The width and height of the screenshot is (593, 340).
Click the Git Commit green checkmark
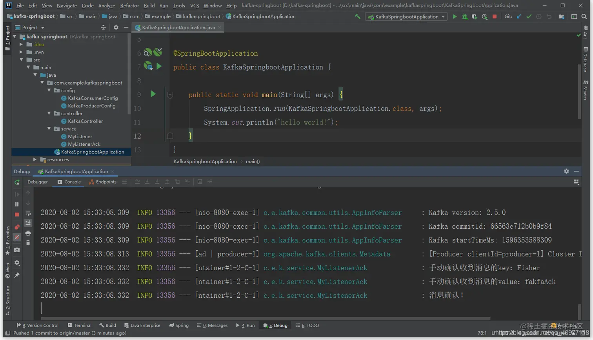coord(529,16)
